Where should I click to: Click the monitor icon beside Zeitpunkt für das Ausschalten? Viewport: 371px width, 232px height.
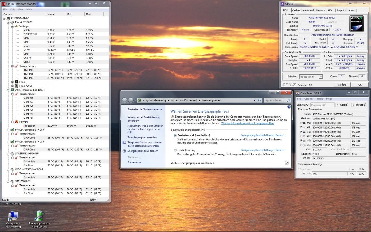[x=124, y=143]
